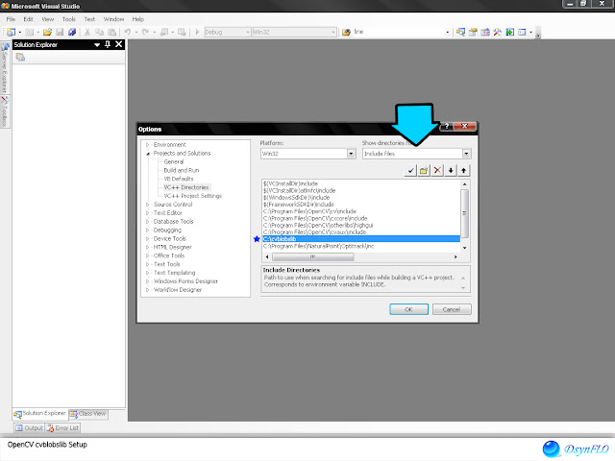The height and width of the screenshot is (461, 615).
Task: Click the Add New Item toolbar icon
Action: point(29,32)
